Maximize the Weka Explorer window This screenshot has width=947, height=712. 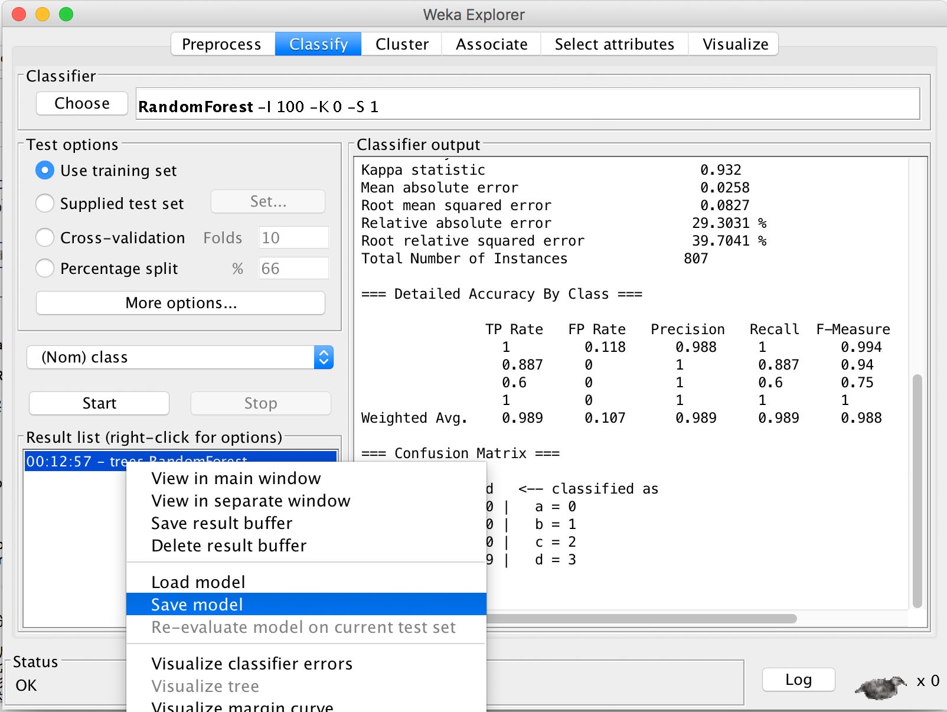[66, 14]
